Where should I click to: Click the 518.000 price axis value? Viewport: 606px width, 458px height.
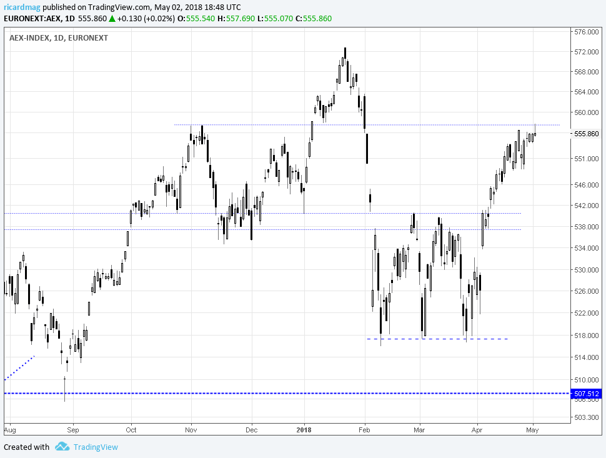tap(587, 336)
